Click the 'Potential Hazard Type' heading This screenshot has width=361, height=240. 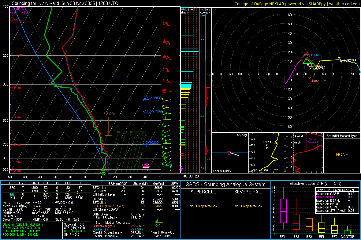tap(342, 136)
